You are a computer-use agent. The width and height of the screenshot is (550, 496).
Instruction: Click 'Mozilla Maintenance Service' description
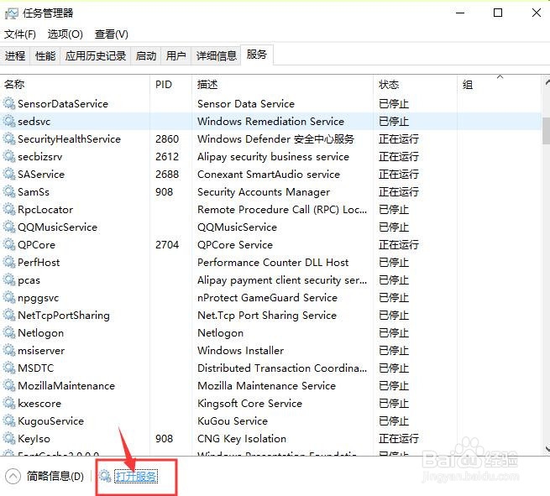[266, 385]
